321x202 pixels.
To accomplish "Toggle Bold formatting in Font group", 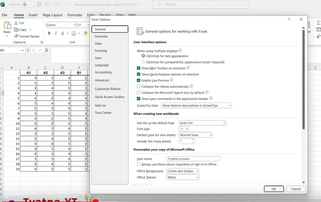I will pyautogui.click(x=49, y=33).
